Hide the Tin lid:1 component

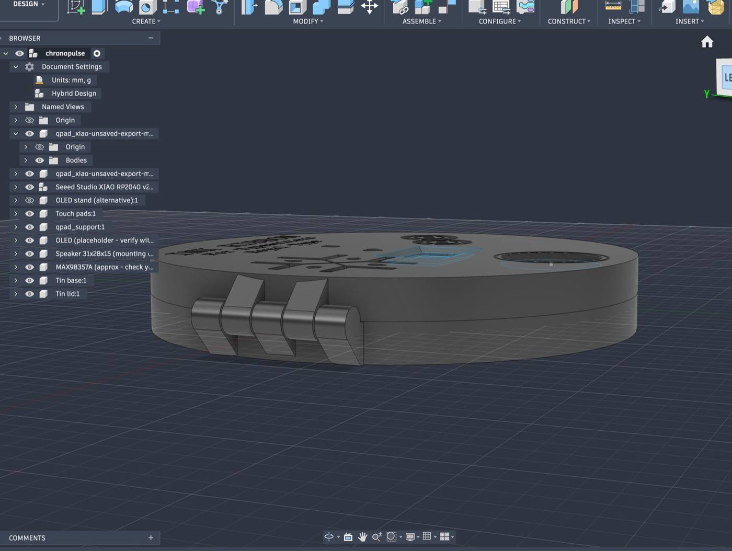pos(29,294)
